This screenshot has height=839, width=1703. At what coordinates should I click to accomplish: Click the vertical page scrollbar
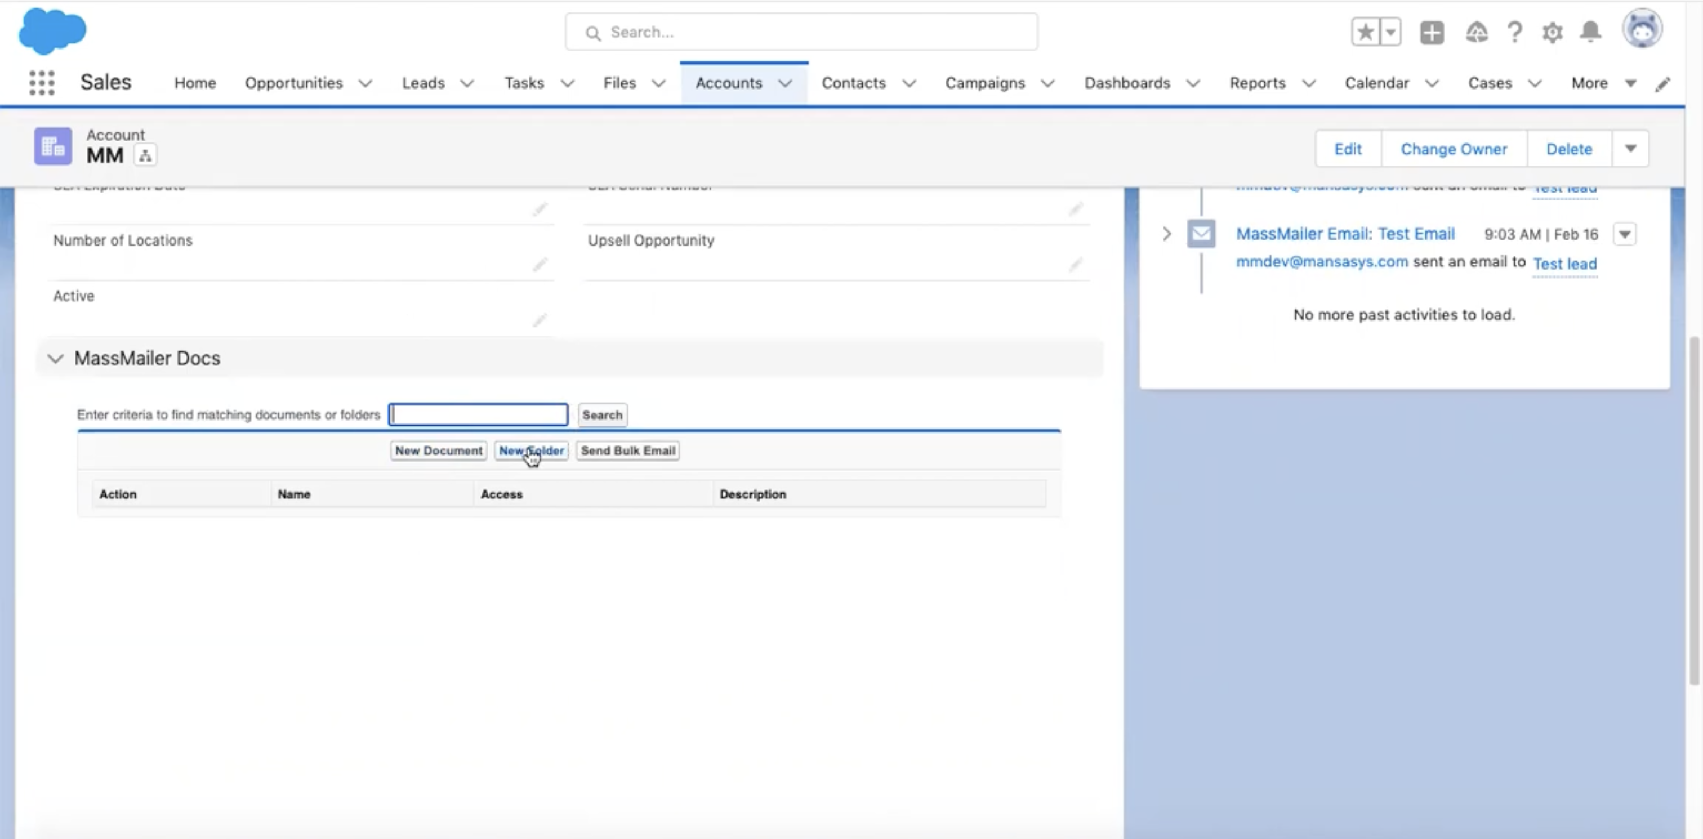coord(1695,510)
